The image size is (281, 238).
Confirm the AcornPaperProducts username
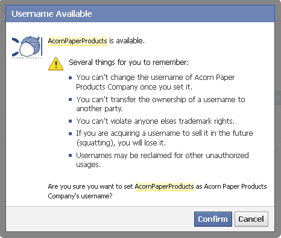(213, 219)
